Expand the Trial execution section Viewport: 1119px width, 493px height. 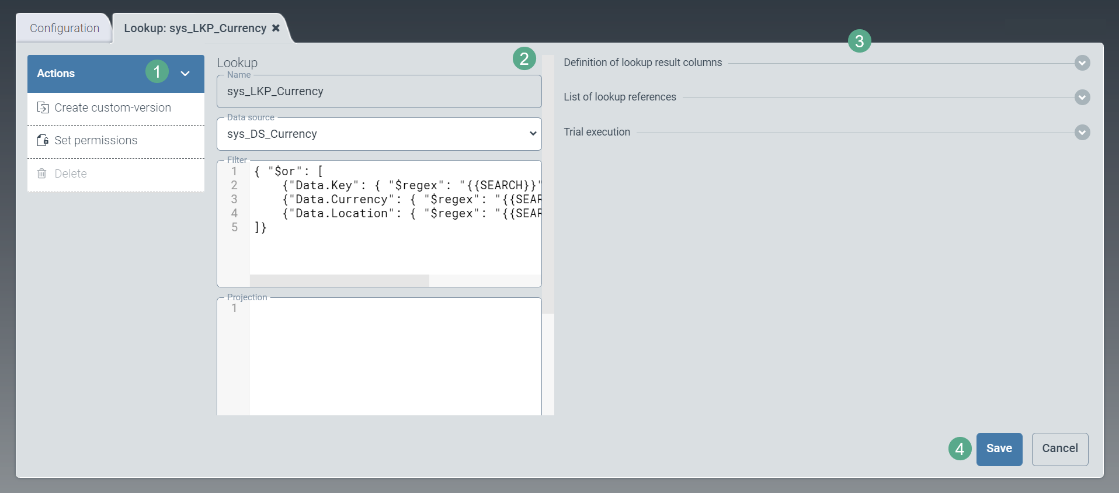tap(1082, 133)
